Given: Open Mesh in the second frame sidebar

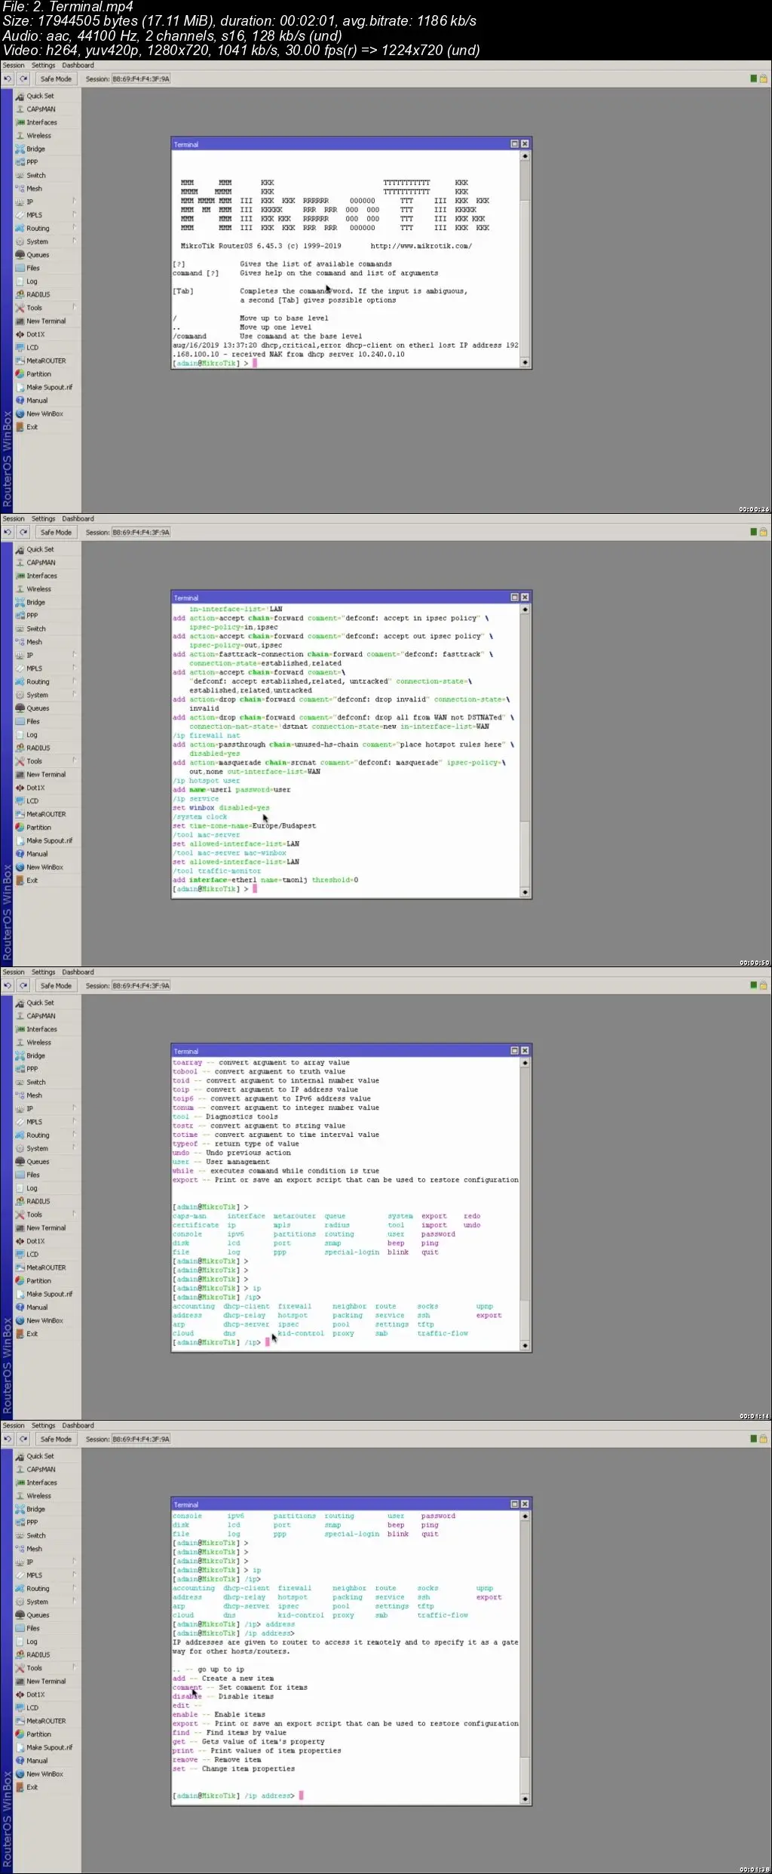Looking at the screenshot, I should [x=35, y=642].
